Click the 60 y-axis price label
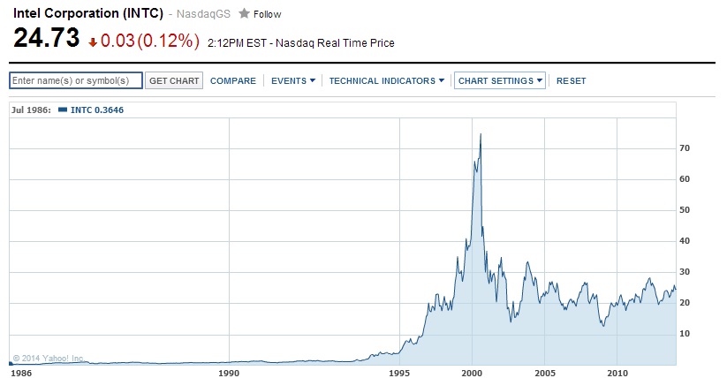Screen dimensions: 727x378 685,179
